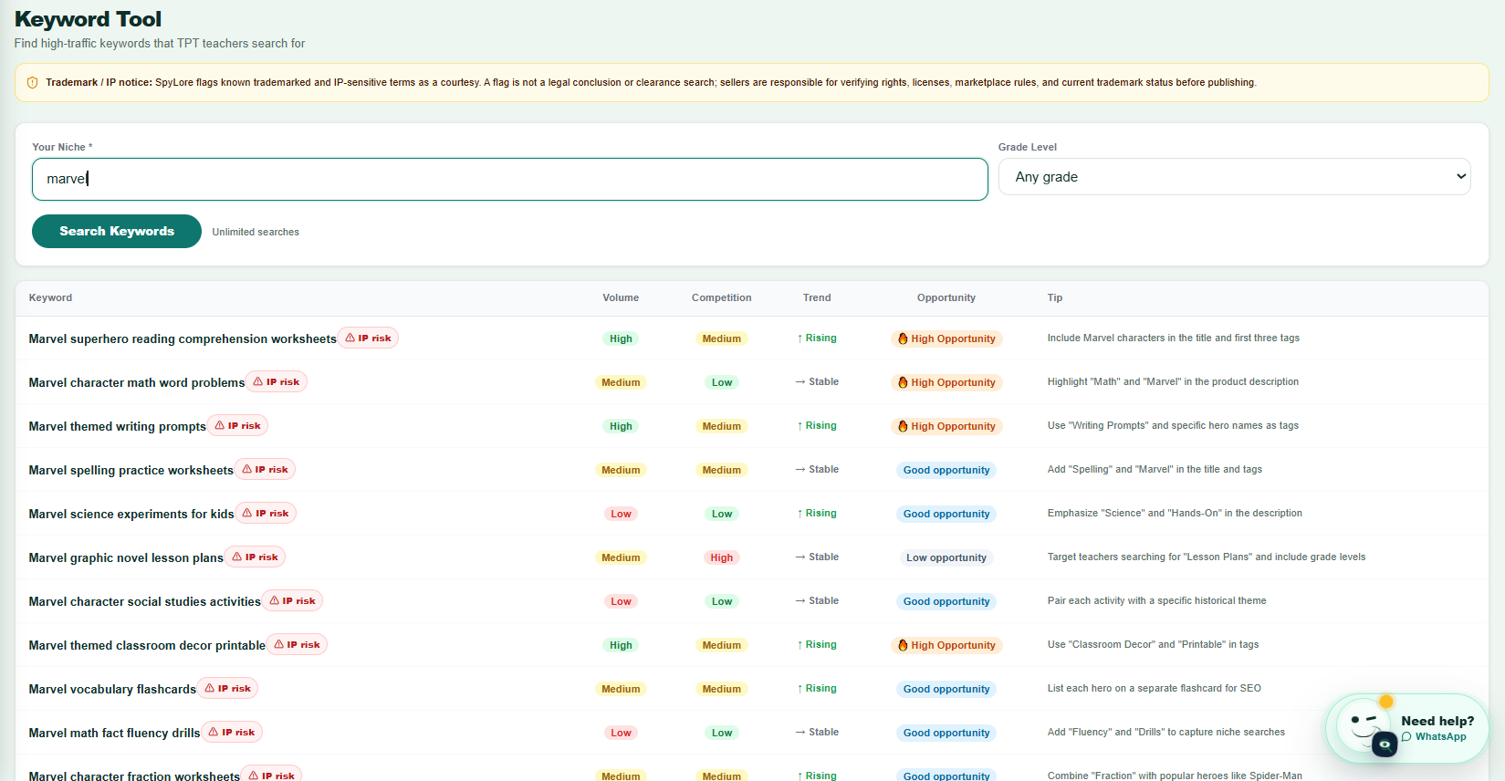The height and width of the screenshot is (781, 1505).
Task: Select keyword Marvel character social studies activities
Action: point(145,602)
